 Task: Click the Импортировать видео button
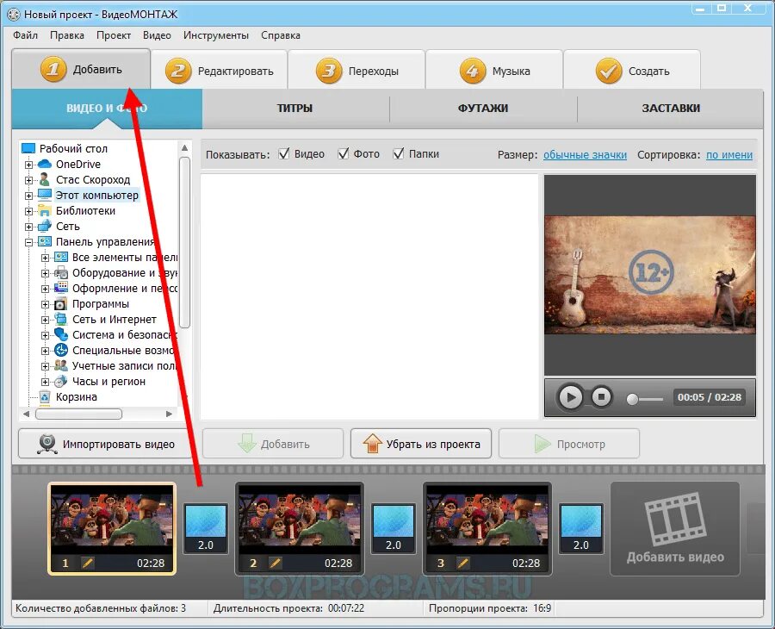pos(106,444)
